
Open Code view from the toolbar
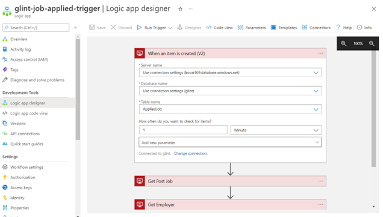(x=219, y=28)
